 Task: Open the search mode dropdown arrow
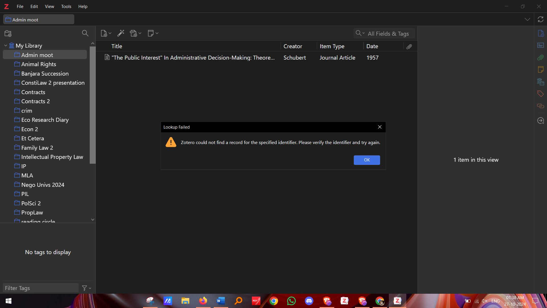[363, 33]
